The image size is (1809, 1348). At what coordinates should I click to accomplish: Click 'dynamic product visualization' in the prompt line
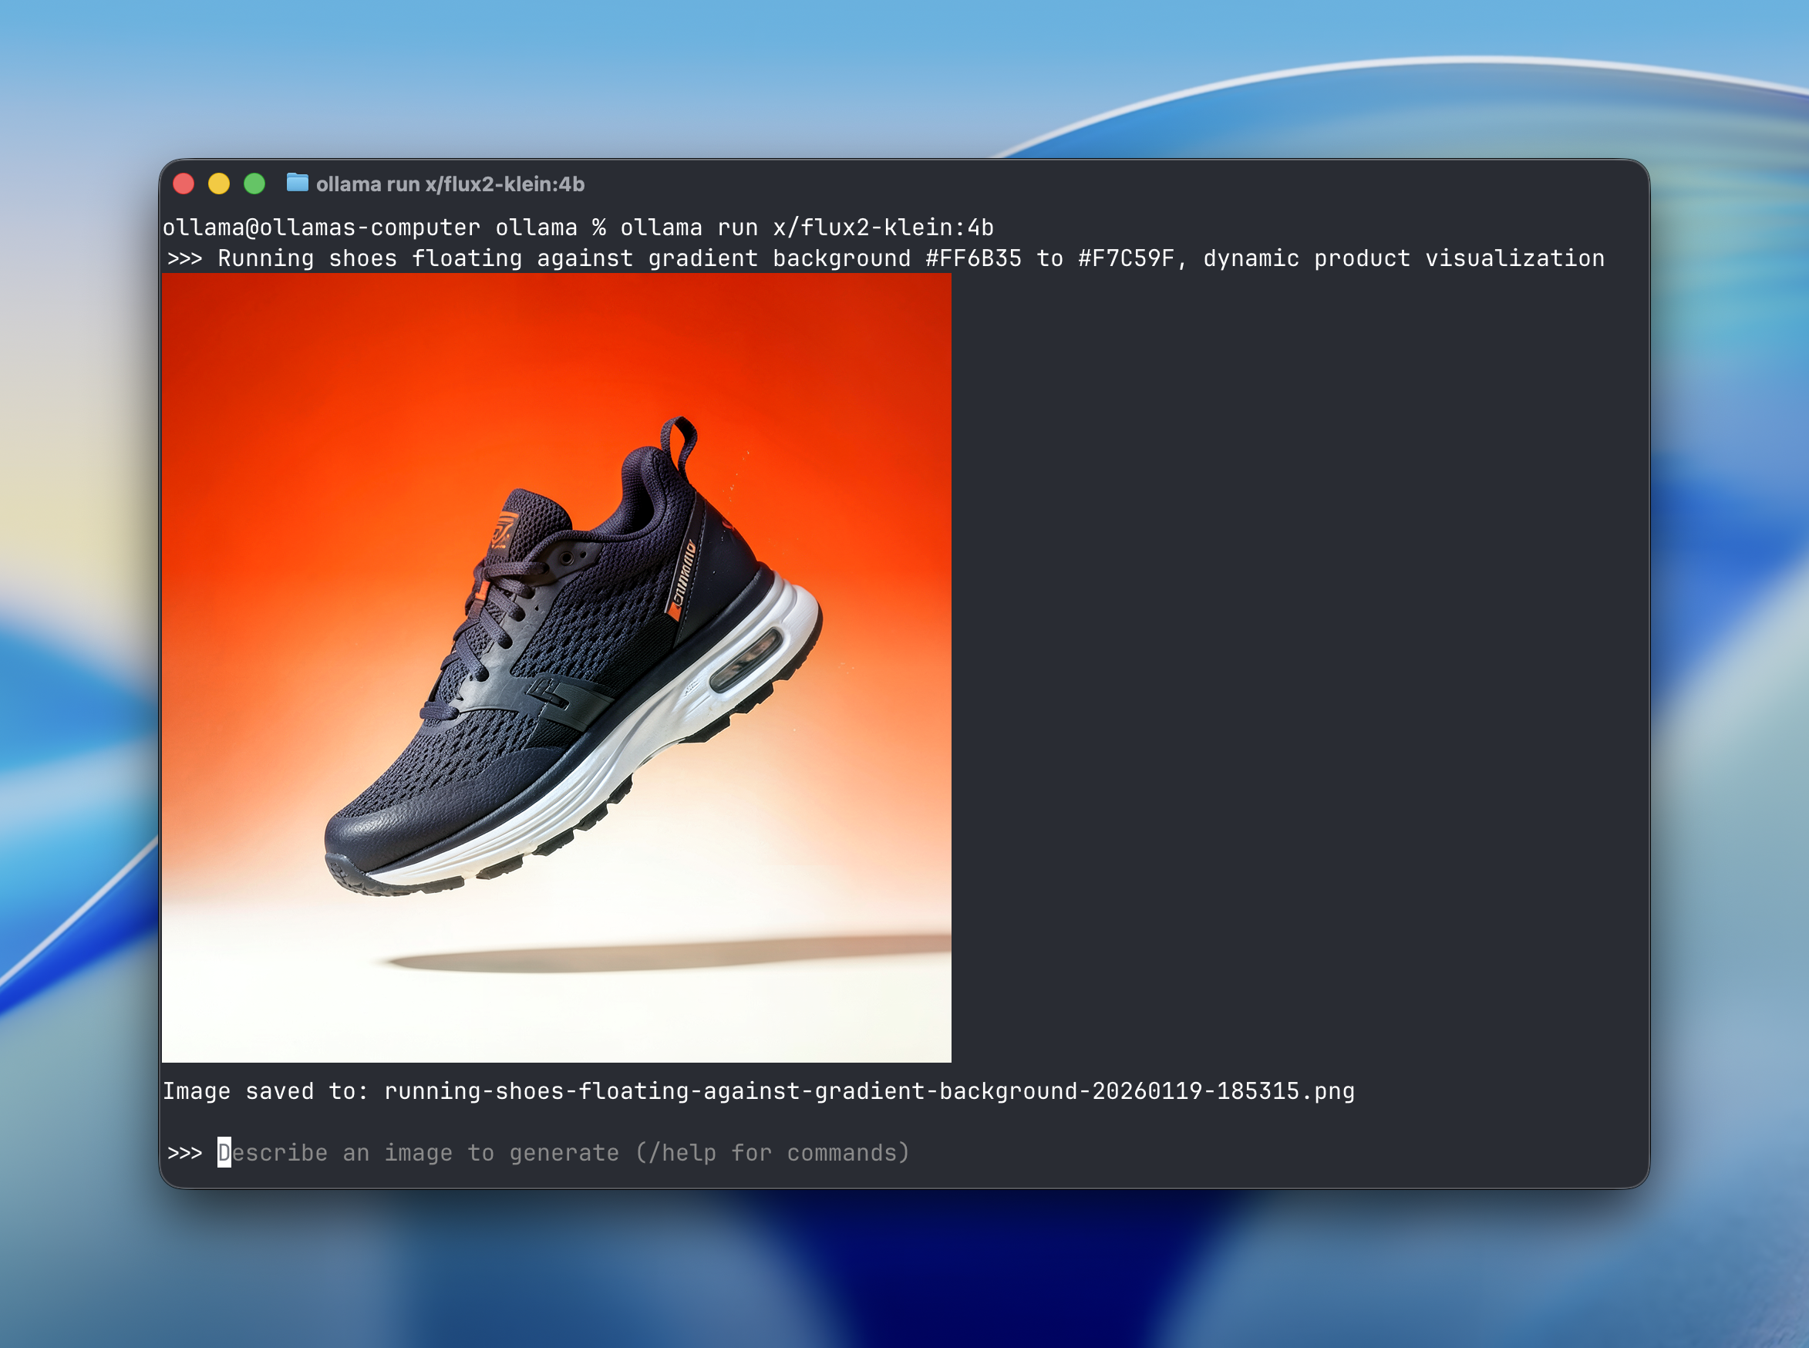pyautogui.click(x=1403, y=258)
